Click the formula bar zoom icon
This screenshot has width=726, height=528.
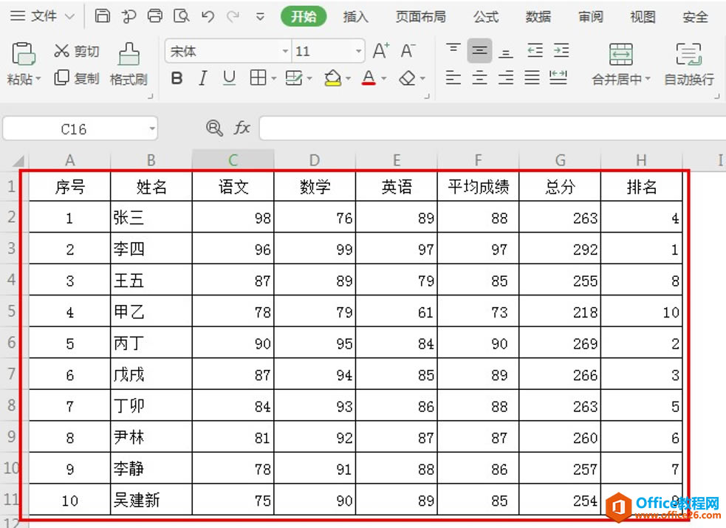click(x=214, y=127)
